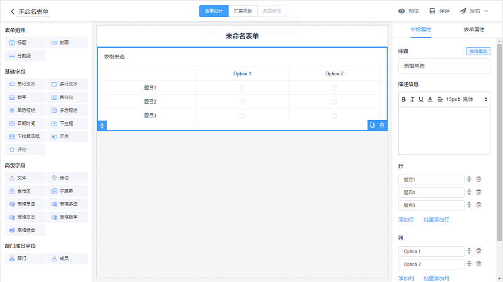The width and height of the screenshot is (503, 282).
Task: Switch to the 表单属性 tab
Action: pyautogui.click(x=473, y=30)
